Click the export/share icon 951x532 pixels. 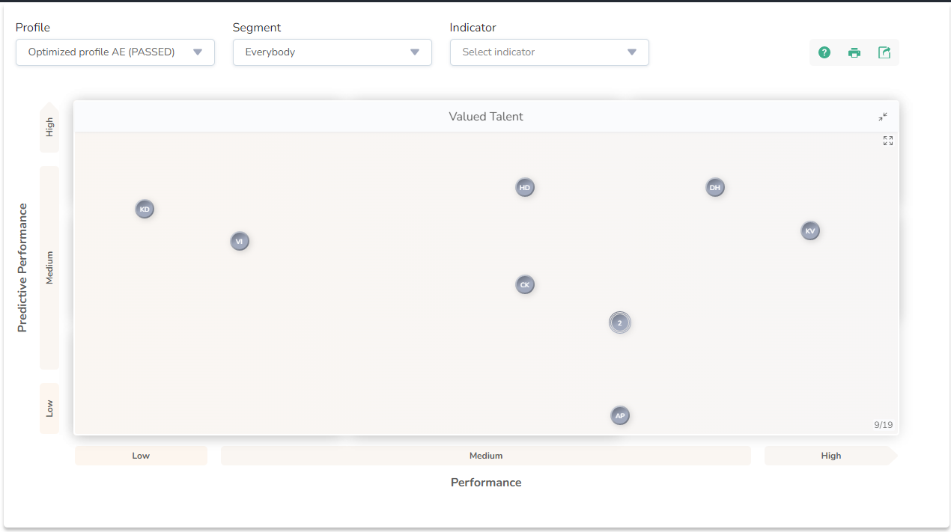click(x=884, y=52)
